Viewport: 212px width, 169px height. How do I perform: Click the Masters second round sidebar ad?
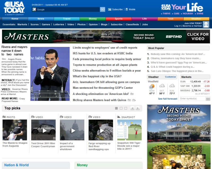point(179,137)
